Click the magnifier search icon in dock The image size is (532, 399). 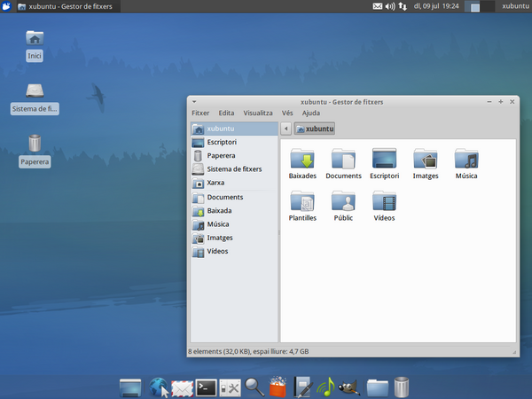pos(254,387)
